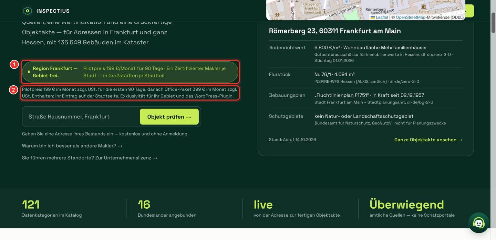Open the Leaflet attribution link

coord(382,17)
